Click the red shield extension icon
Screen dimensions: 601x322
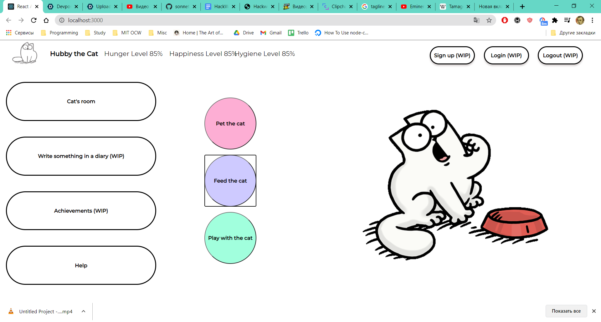coord(530,20)
